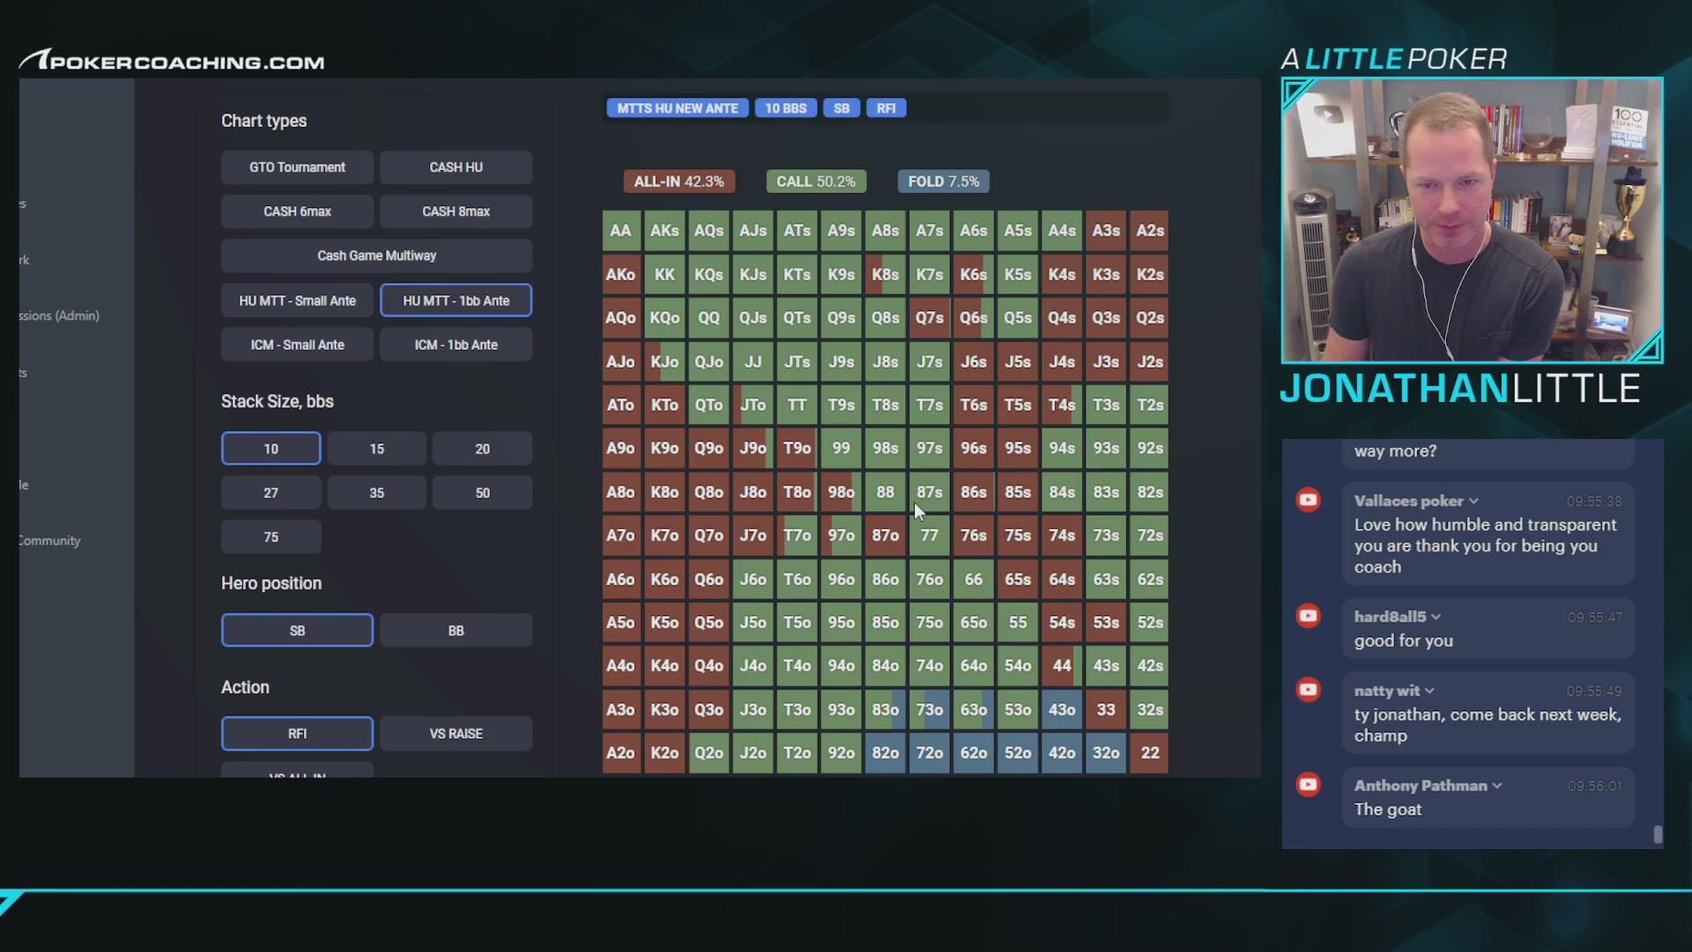The width and height of the screenshot is (1692, 952).
Task: Click the chat panel scrollbar thumb
Action: [x=1658, y=834]
